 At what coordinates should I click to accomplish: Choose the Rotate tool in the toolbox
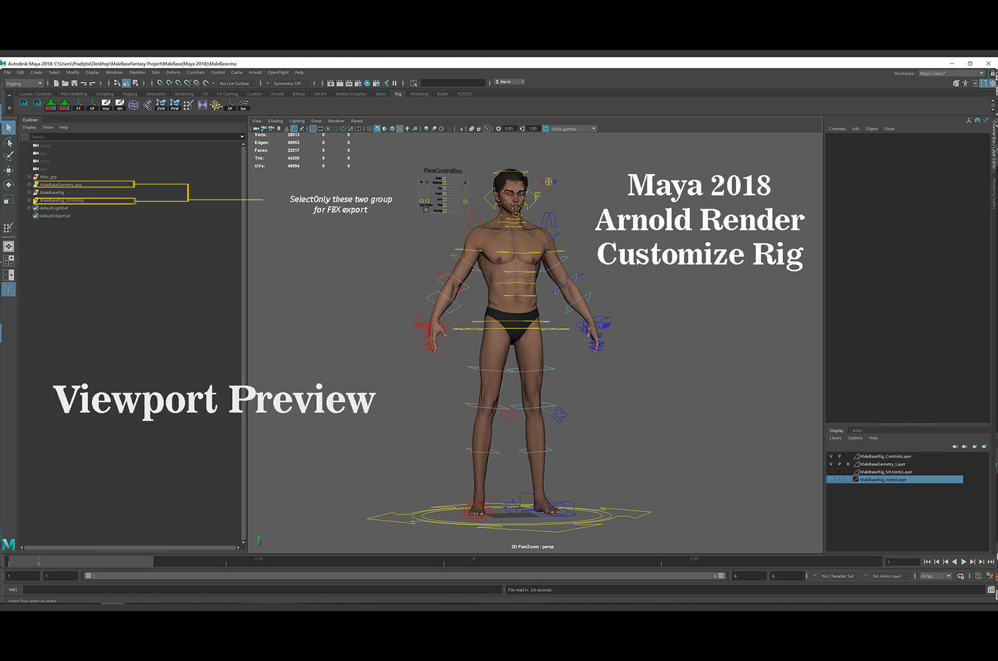pos(9,185)
